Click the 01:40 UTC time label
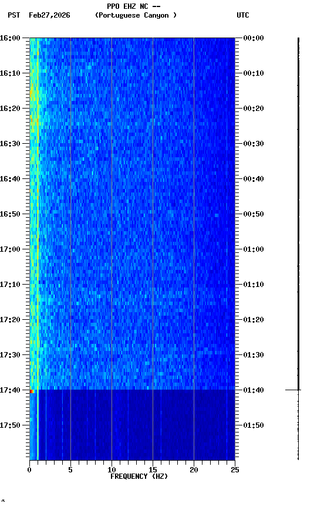This screenshot has width=324, height=507. (254, 391)
